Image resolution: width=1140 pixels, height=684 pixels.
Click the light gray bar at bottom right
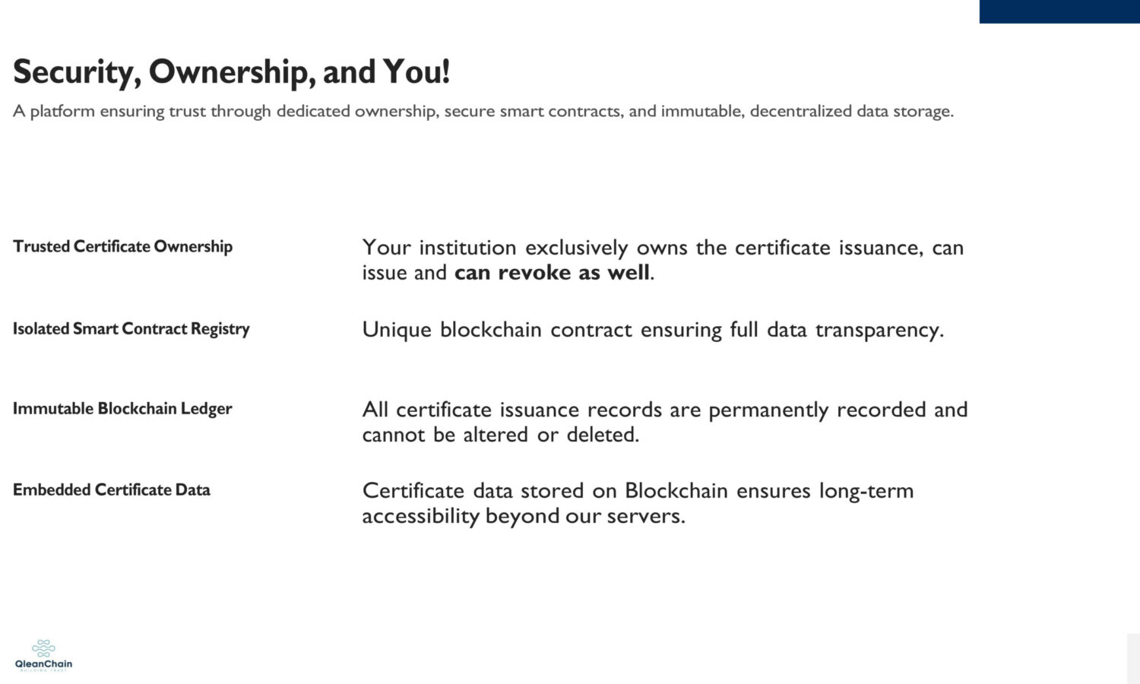click(x=1133, y=657)
